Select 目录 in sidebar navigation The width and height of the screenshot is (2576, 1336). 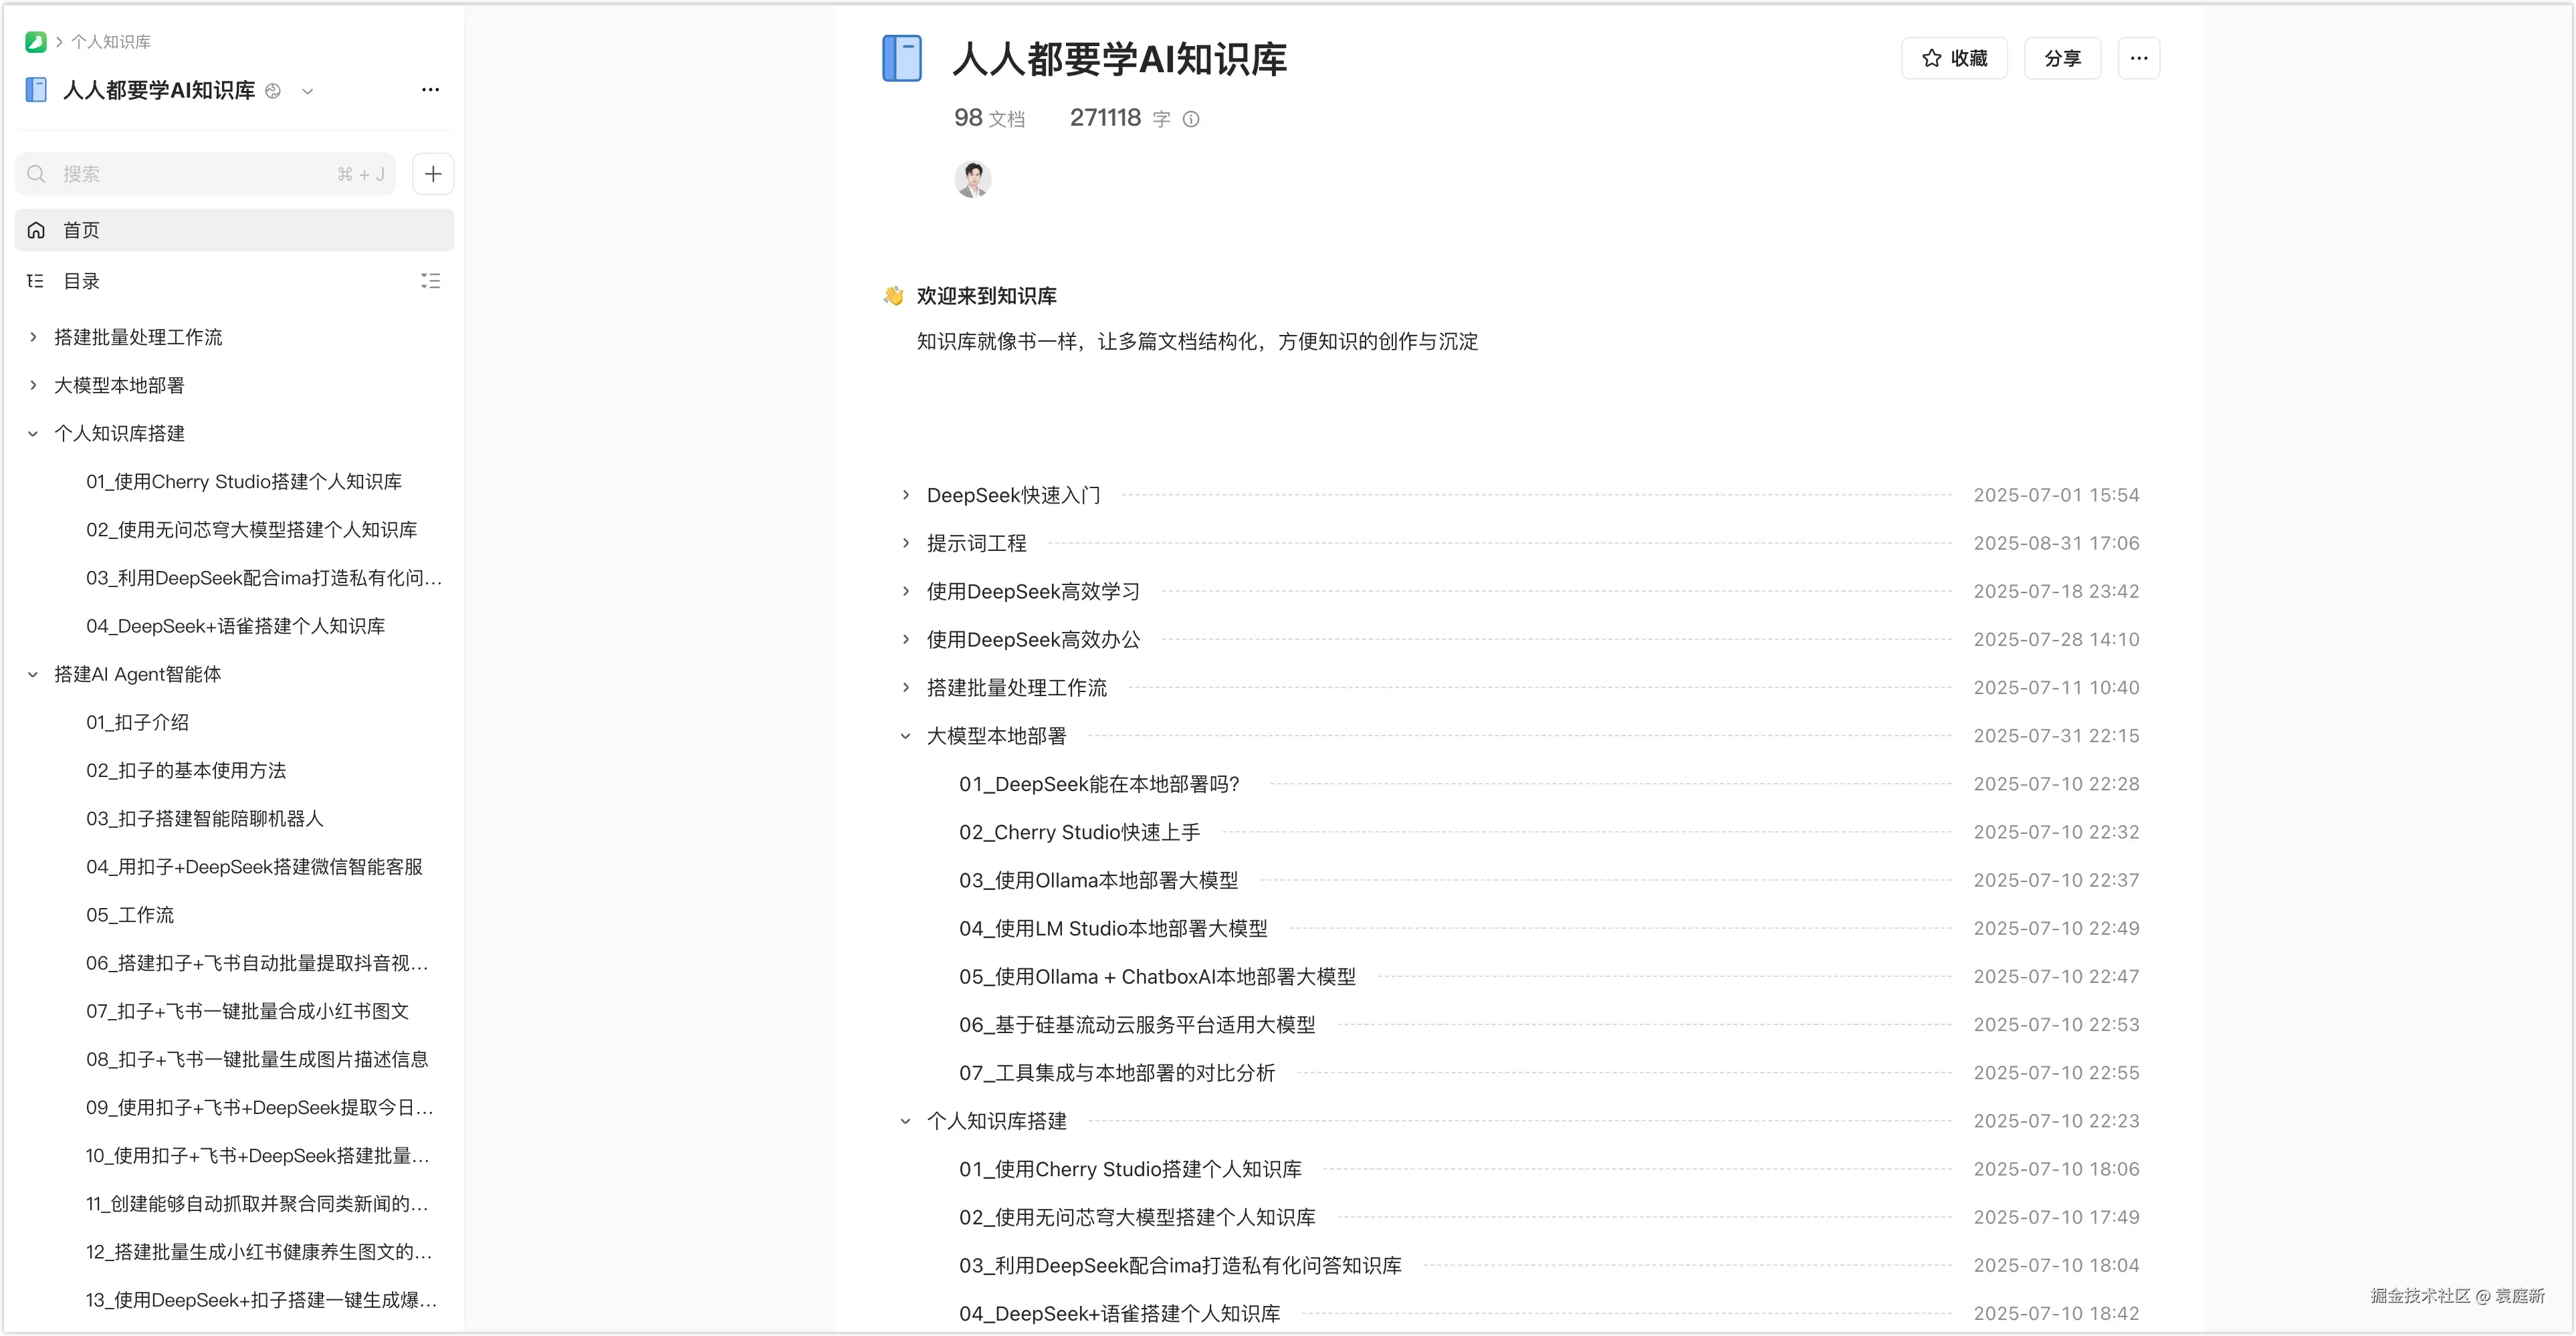82,281
